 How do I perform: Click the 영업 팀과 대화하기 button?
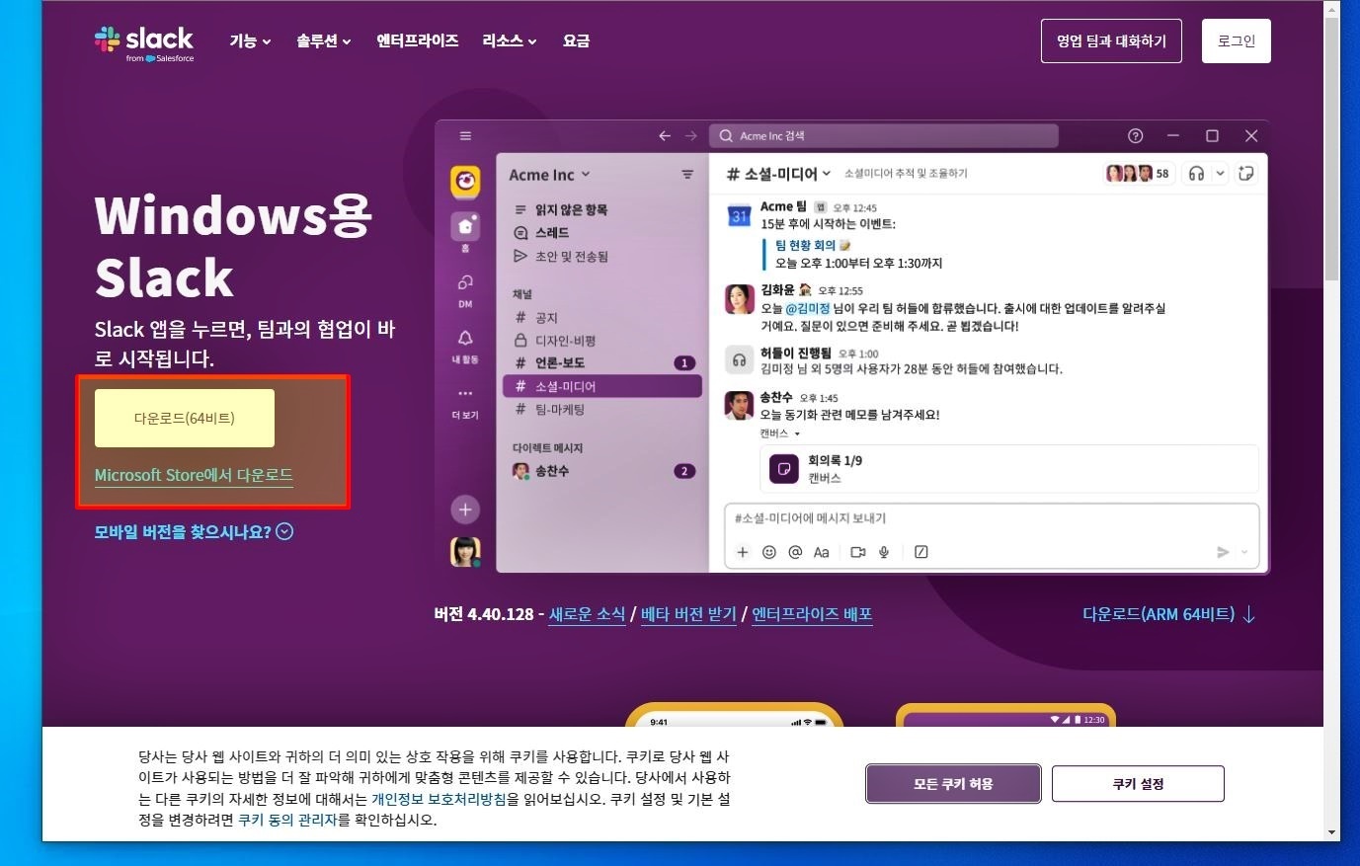pos(1111,41)
